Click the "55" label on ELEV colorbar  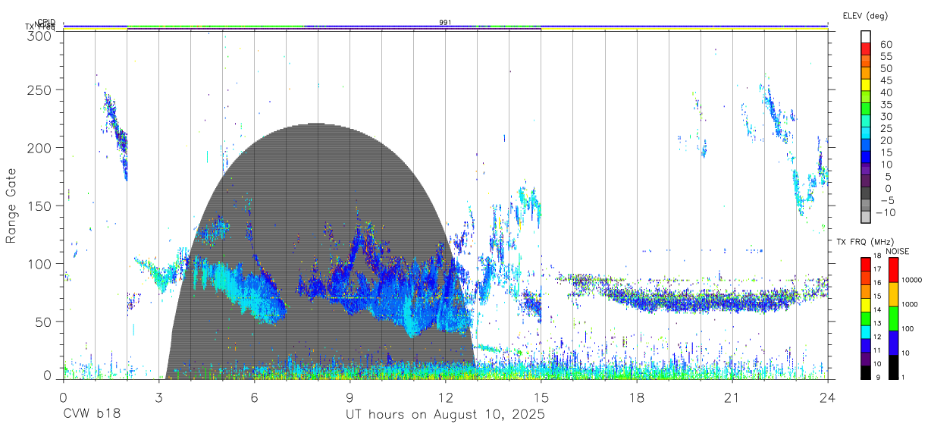[886, 57]
